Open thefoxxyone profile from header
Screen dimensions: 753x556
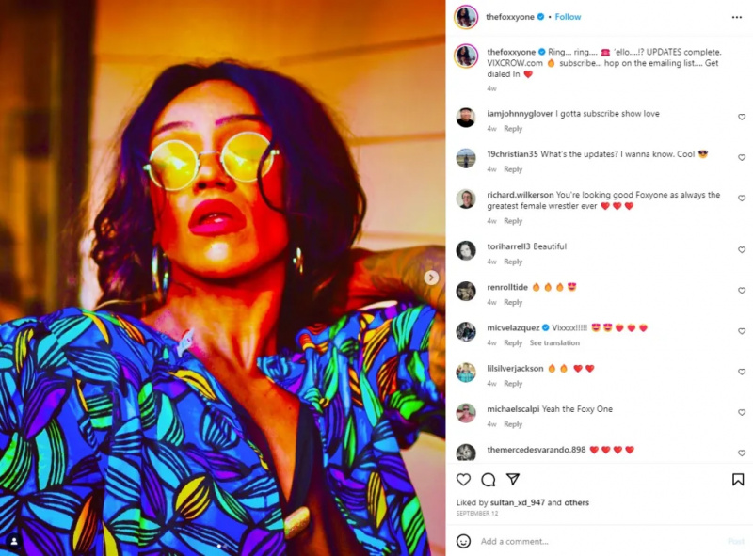click(510, 17)
